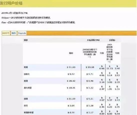Click the 2.19 value cell
Viewport: 137px width, 115px height.
click(x=117, y=81)
